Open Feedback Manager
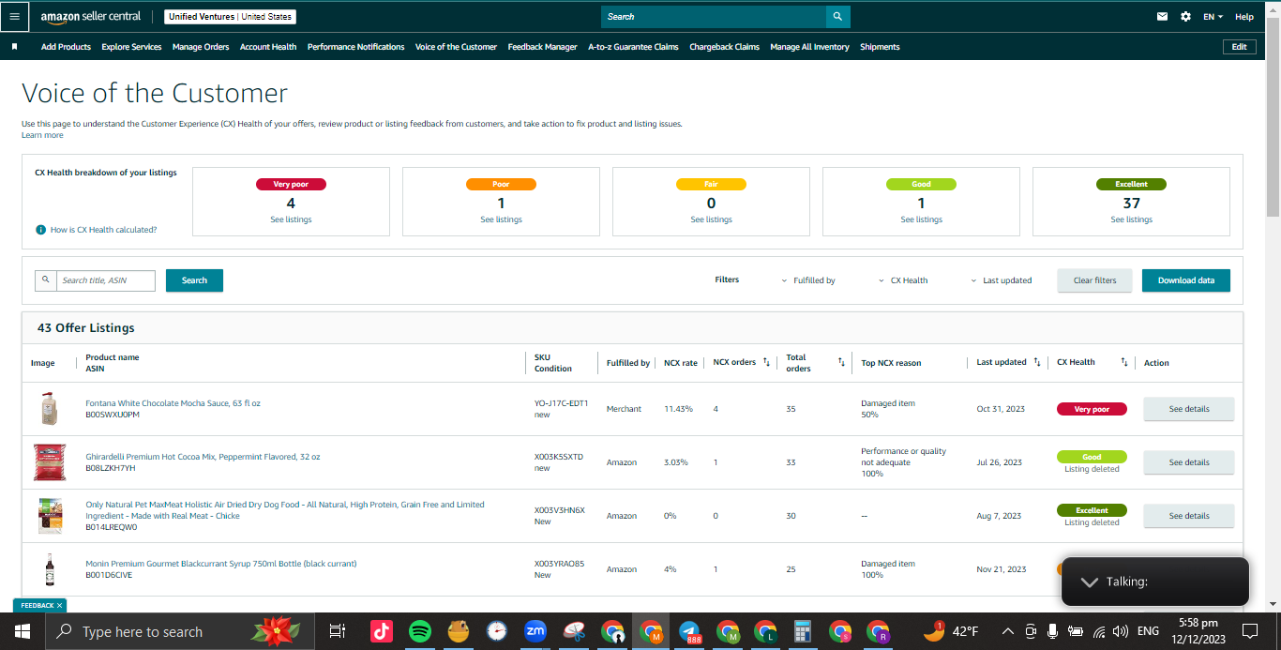 point(542,47)
